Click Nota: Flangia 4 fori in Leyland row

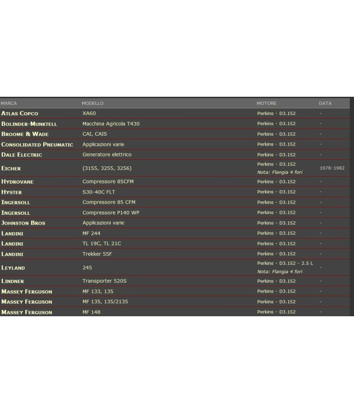coord(280,271)
